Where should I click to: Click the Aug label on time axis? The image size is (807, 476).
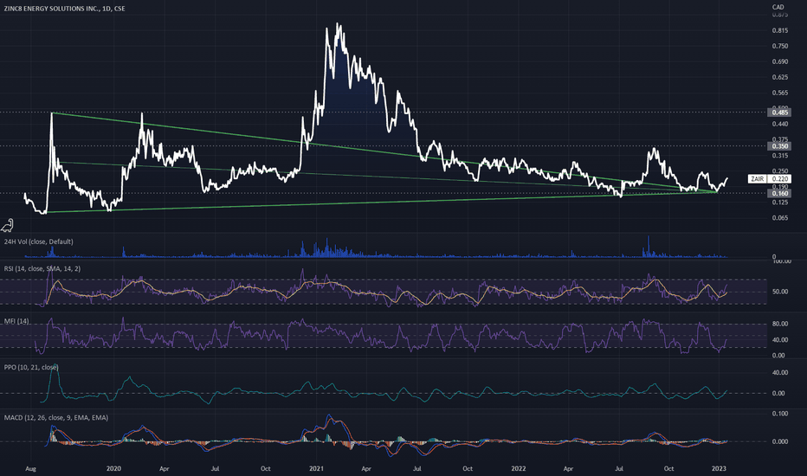30,469
